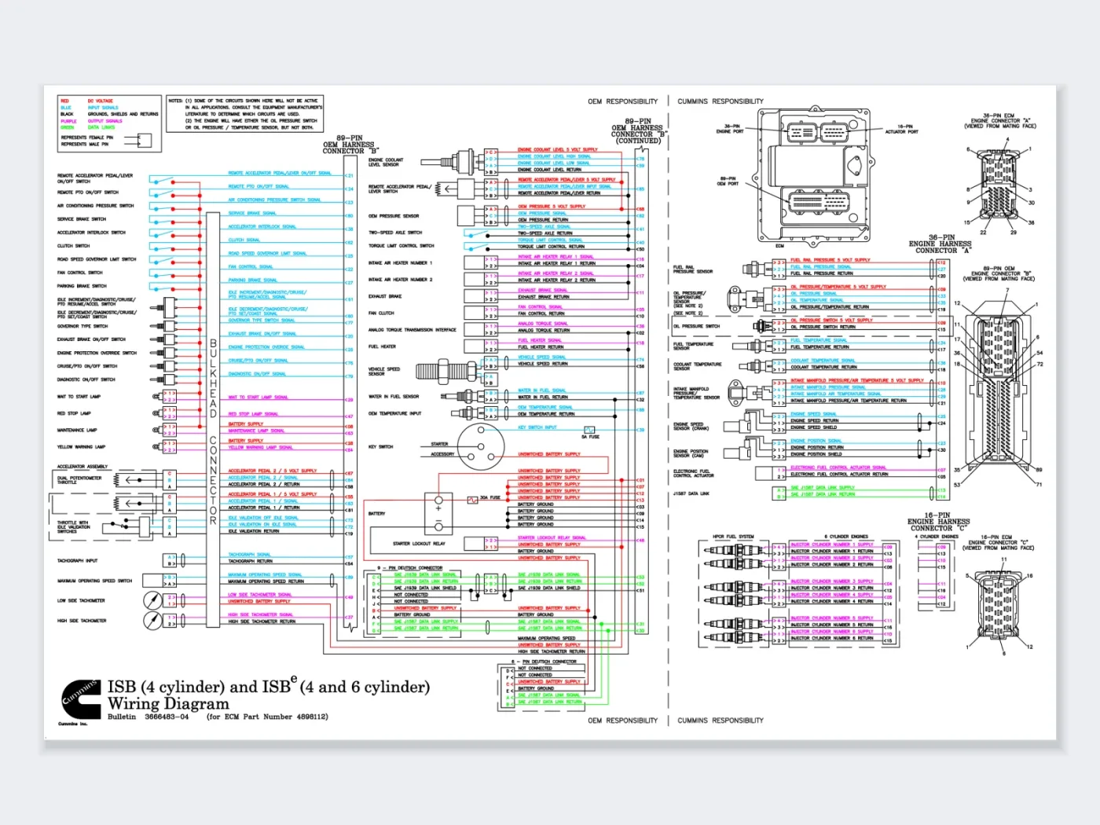1100x825 pixels.
Task: Click the NOTES text box
Action: pyautogui.click(x=245, y=114)
